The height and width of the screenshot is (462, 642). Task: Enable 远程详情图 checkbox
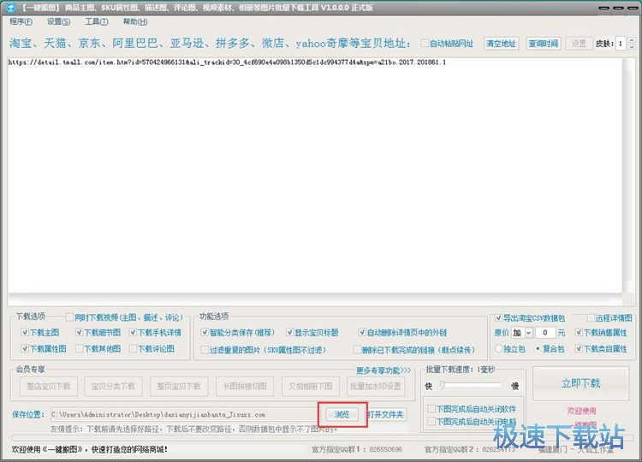point(591,318)
